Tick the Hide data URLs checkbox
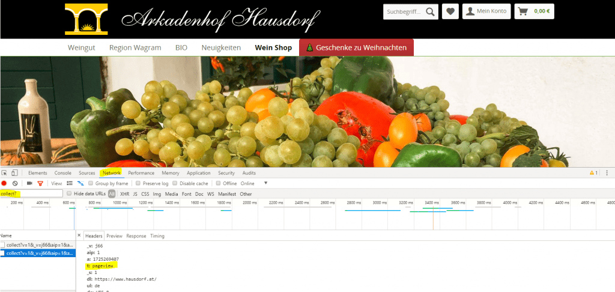 (x=70, y=193)
